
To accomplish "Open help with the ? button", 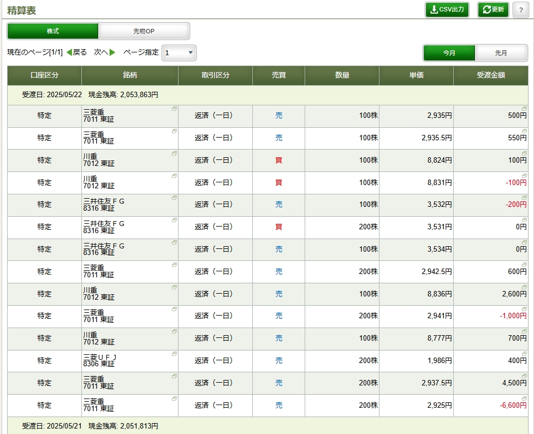I will 521,10.
